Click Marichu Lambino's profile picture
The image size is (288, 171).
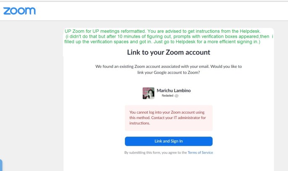(148, 93)
